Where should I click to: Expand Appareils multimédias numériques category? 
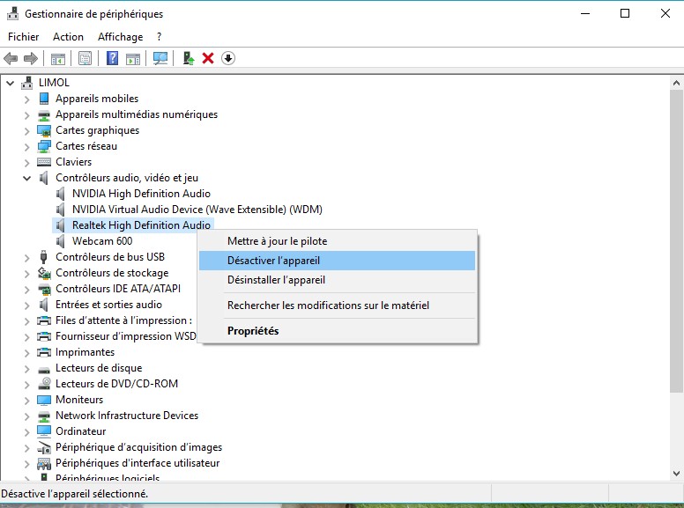[x=27, y=115]
